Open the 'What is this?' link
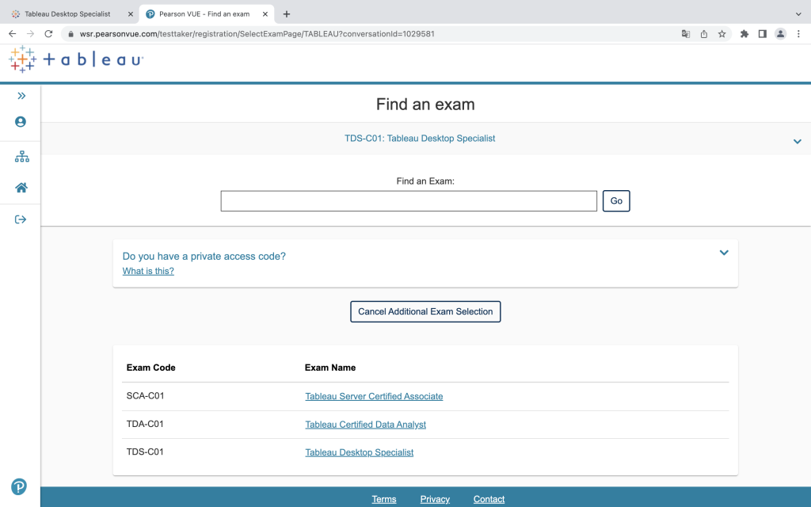 click(148, 271)
